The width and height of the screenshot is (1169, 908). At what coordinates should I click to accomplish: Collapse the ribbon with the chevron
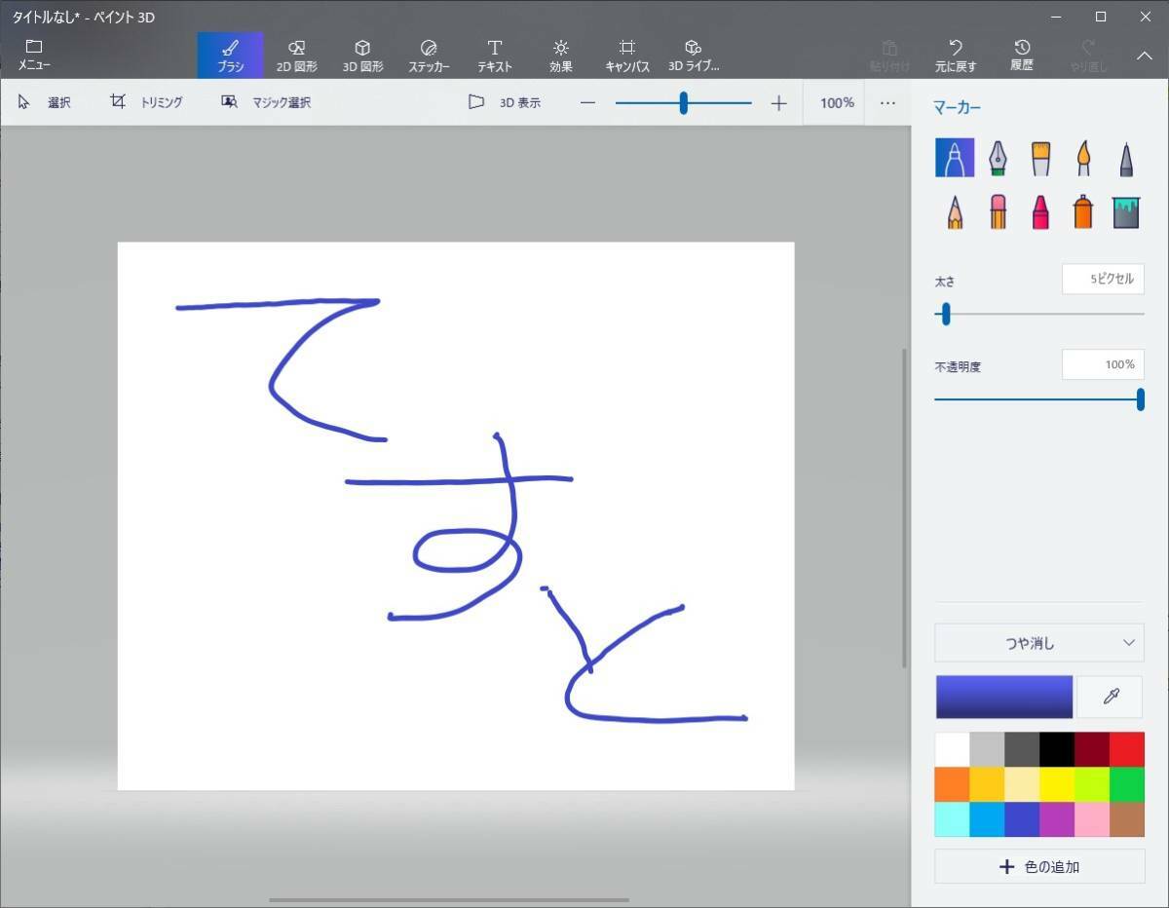pos(1145,56)
